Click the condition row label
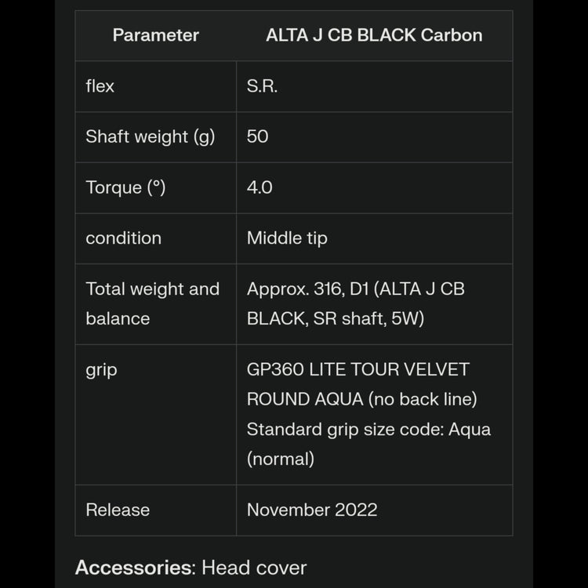 (x=123, y=238)
